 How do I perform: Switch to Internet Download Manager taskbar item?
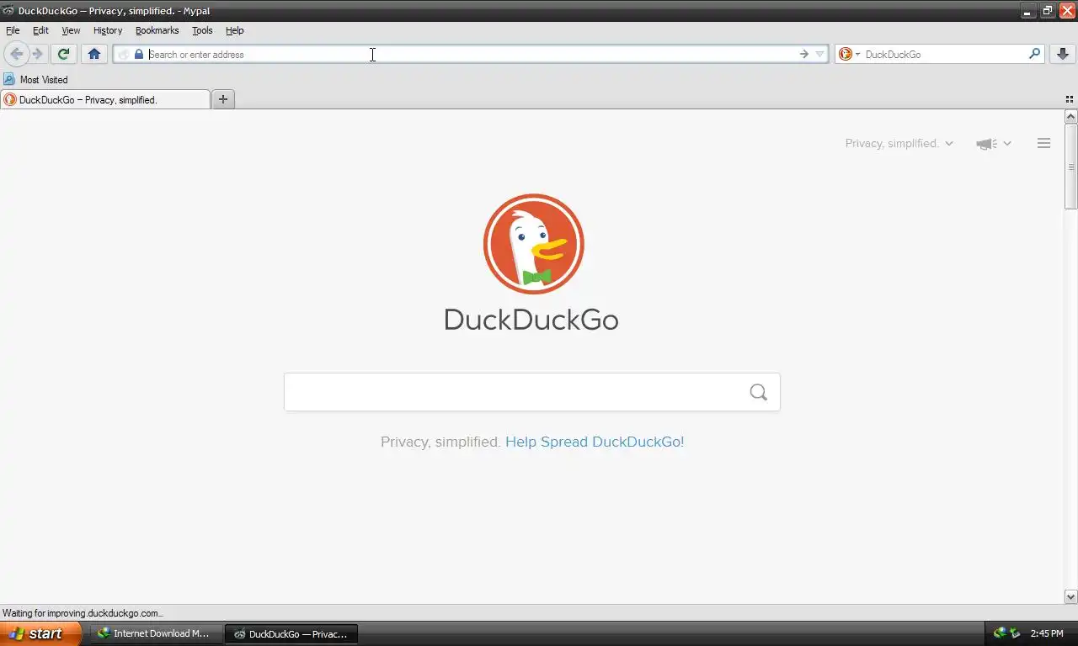click(157, 633)
